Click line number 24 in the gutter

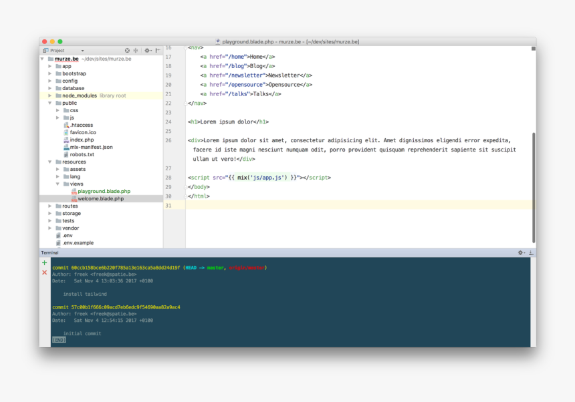[168, 122]
